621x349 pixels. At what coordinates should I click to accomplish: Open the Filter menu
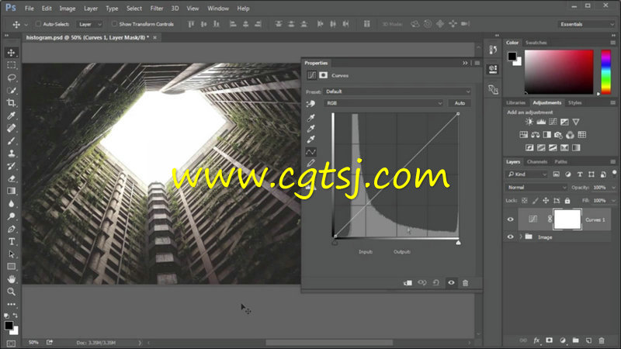point(157,9)
